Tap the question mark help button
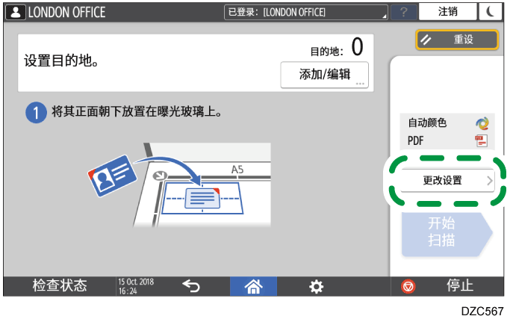The height and width of the screenshot is (319, 513). [404, 13]
